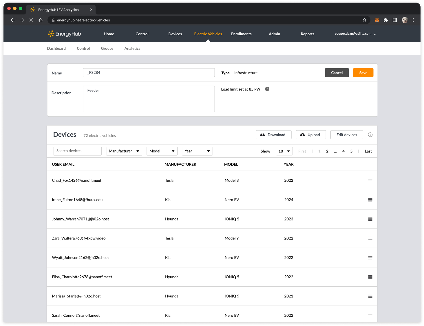424x326 pixels.
Task: Expand the Model filter dropdown
Action: tap(162, 151)
